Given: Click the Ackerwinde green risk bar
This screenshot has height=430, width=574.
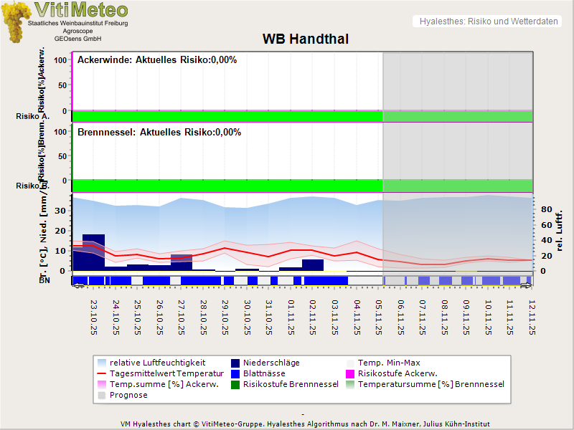Looking at the screenshot, I should [227, 116].
